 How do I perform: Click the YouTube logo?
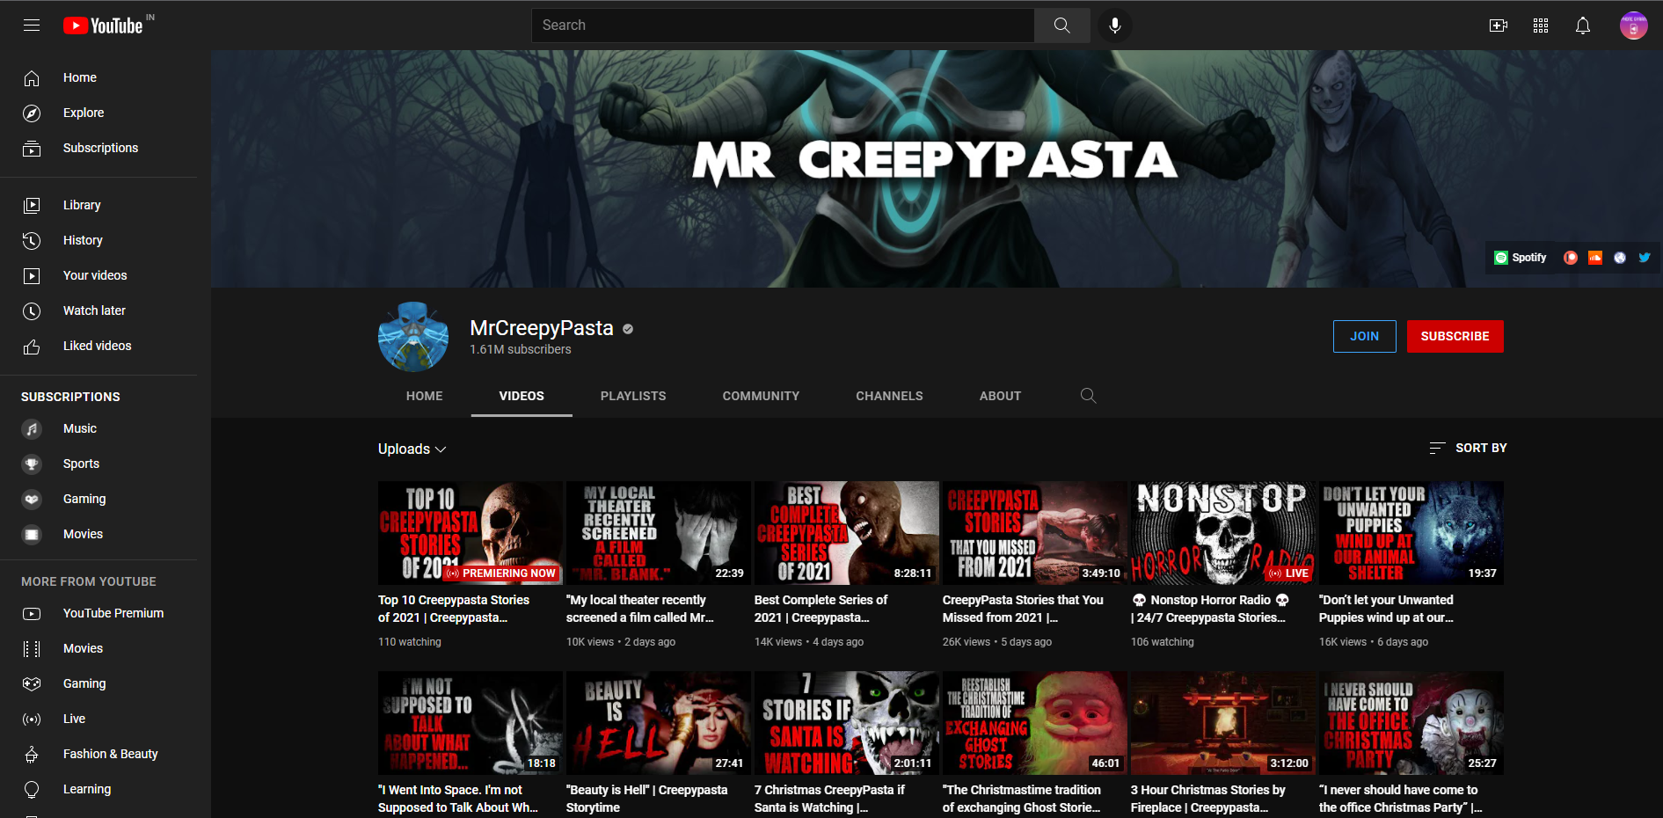click(x=104, y=26)
